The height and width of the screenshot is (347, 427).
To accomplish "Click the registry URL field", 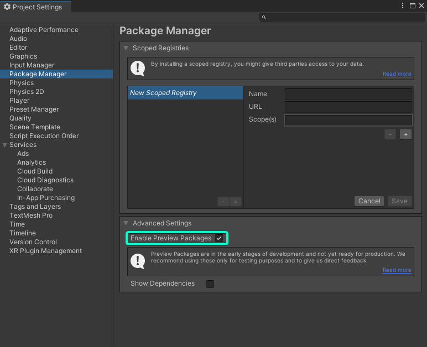I will 348,107.
